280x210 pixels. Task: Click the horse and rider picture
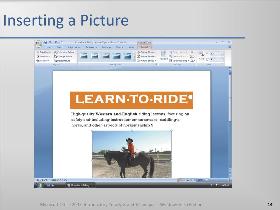point(132,154)
